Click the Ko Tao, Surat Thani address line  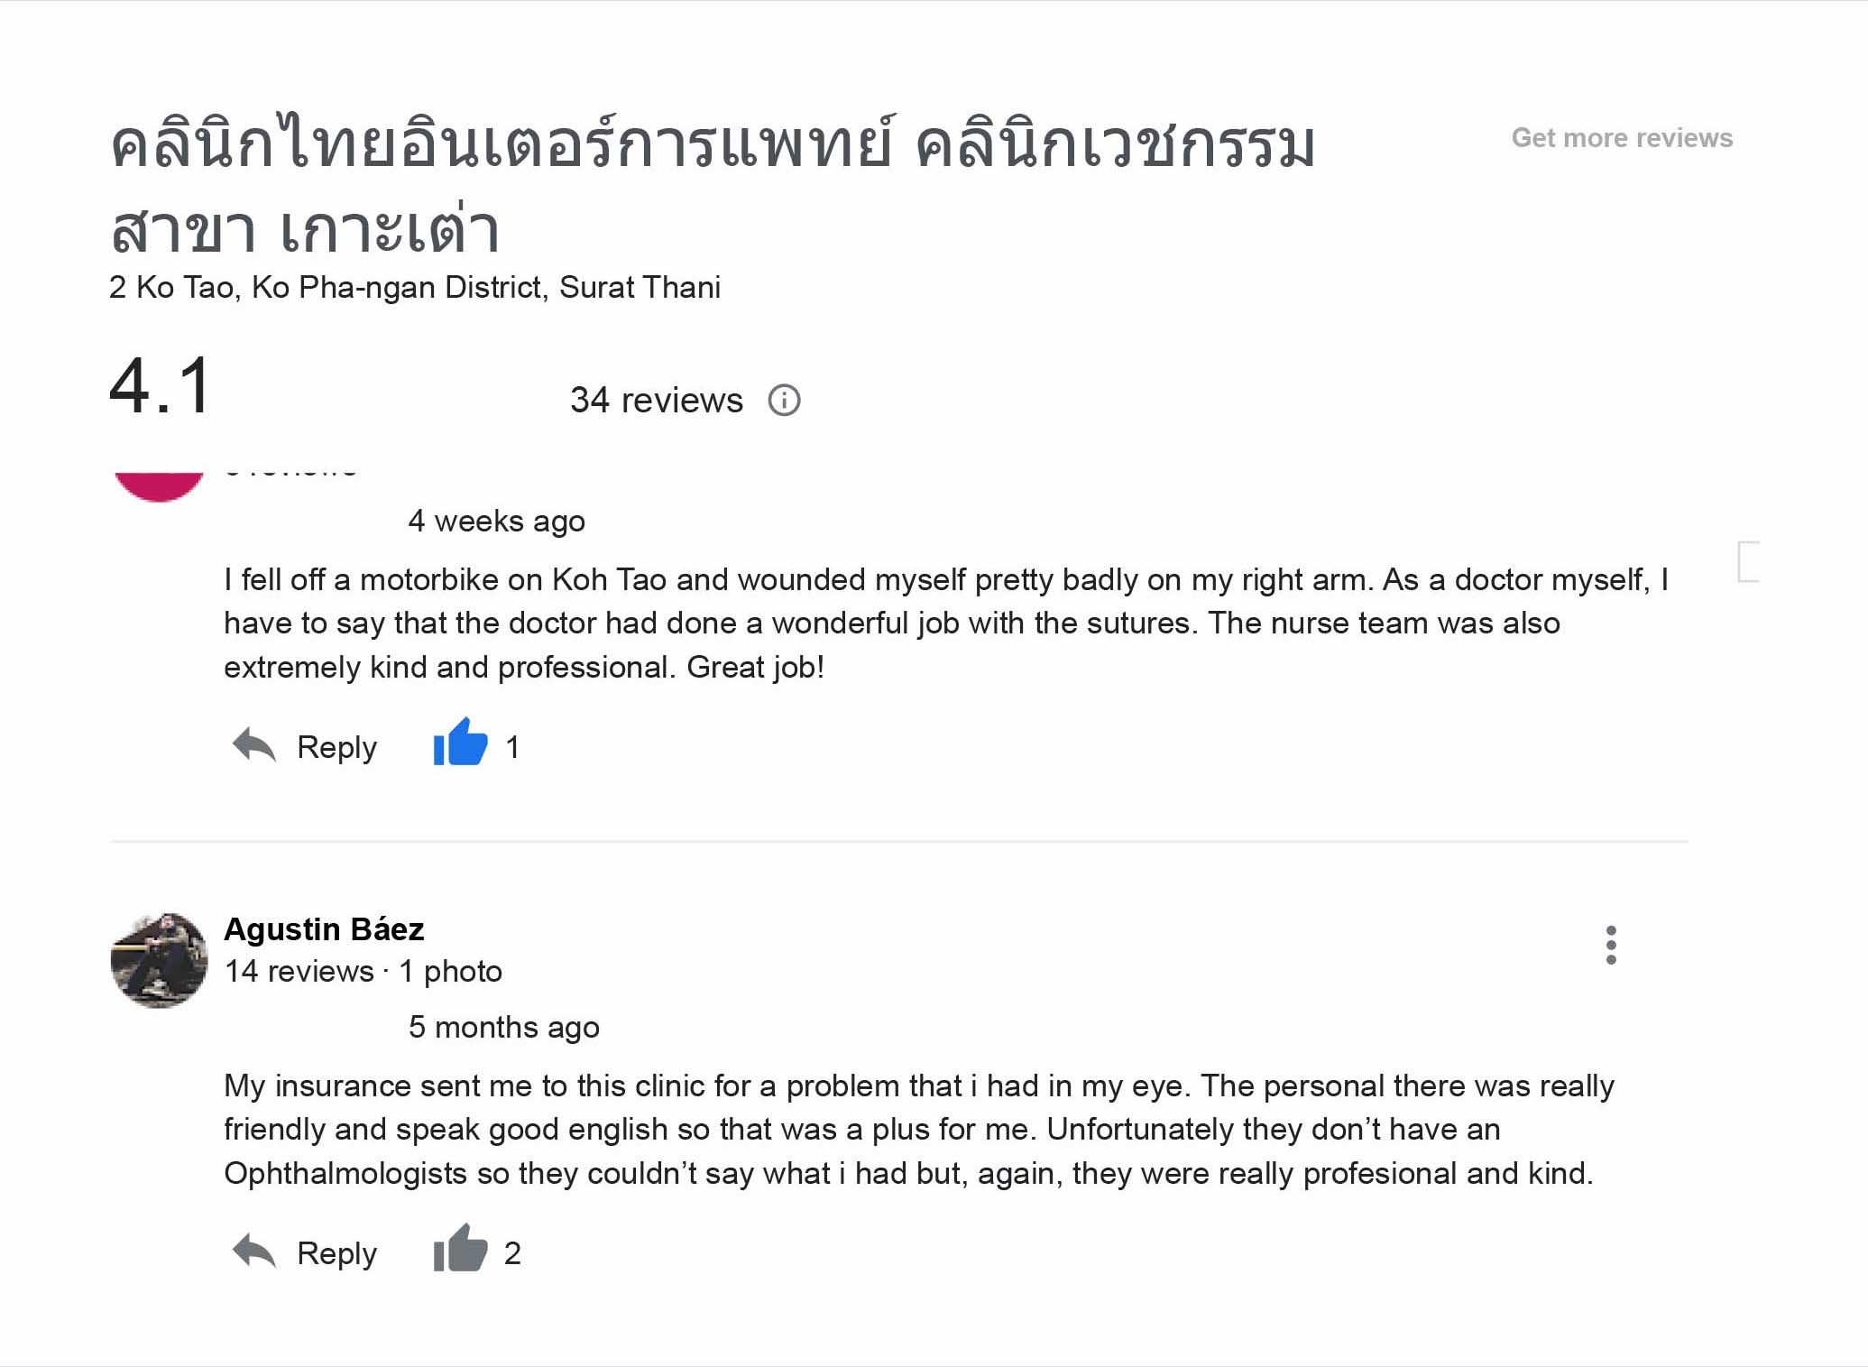point(415,287)
